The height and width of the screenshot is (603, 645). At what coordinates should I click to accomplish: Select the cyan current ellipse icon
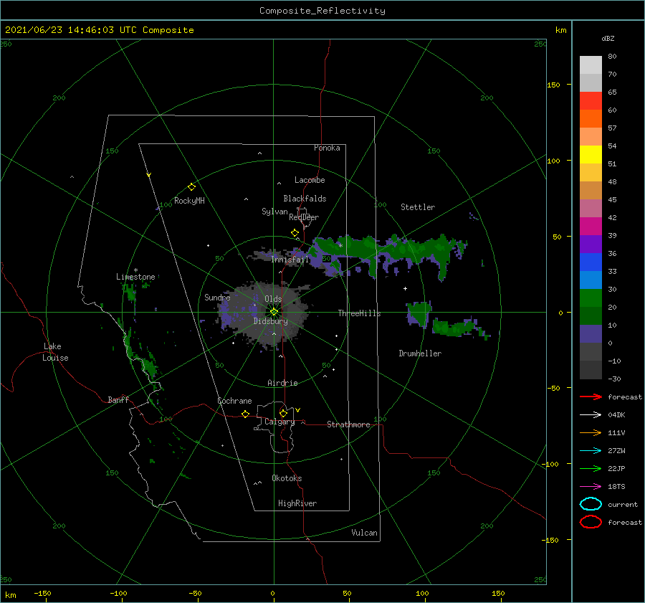591,504
